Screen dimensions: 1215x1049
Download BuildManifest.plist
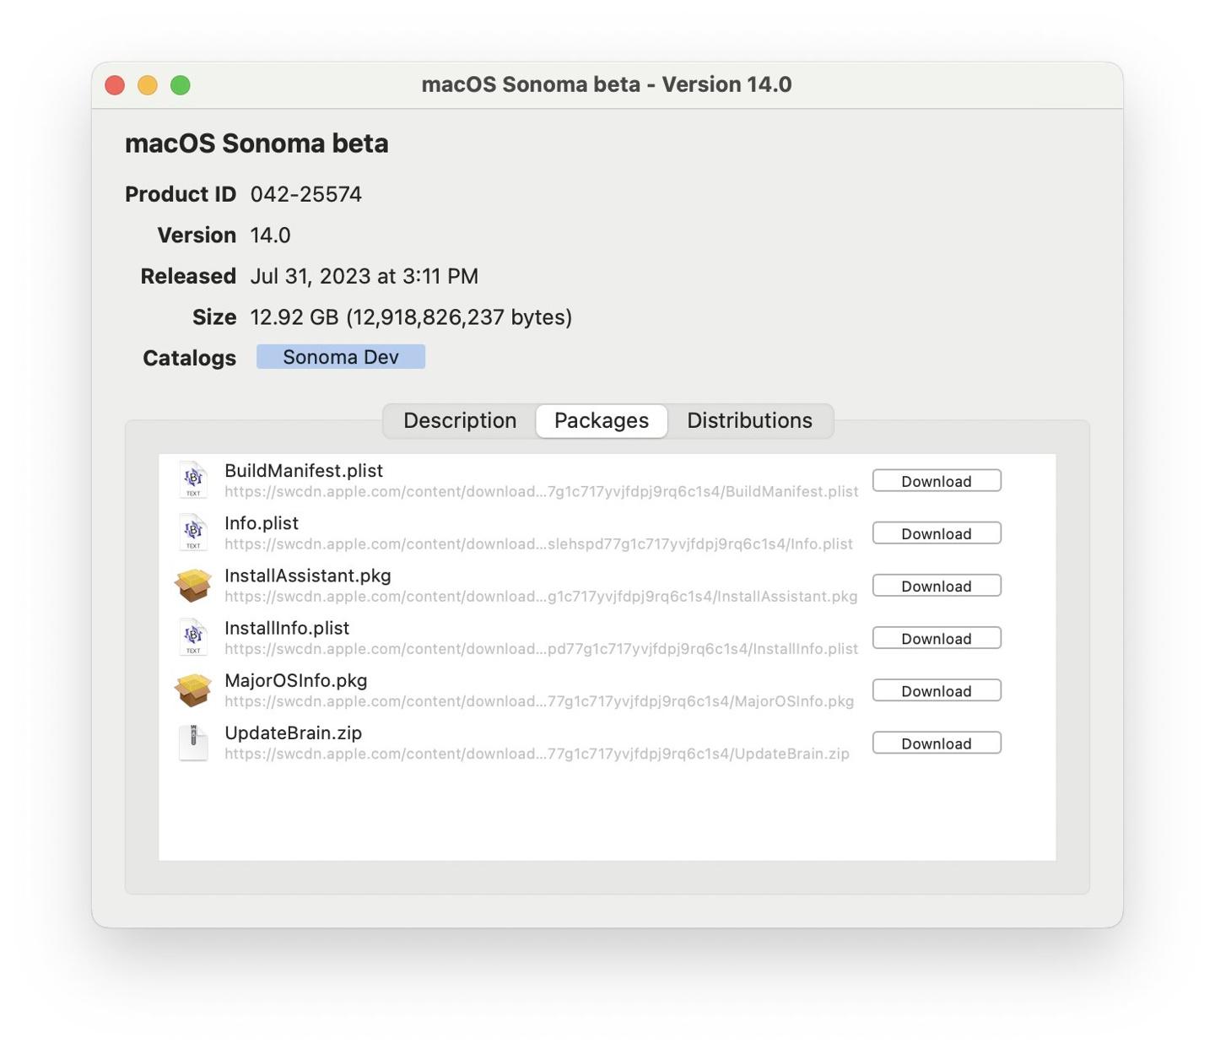click(937, 481)
